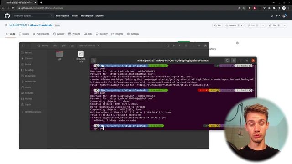The width and height of the screenshot is (292, 164).
Task: Open Issues in the GitHub header
Action: point(75,16)
